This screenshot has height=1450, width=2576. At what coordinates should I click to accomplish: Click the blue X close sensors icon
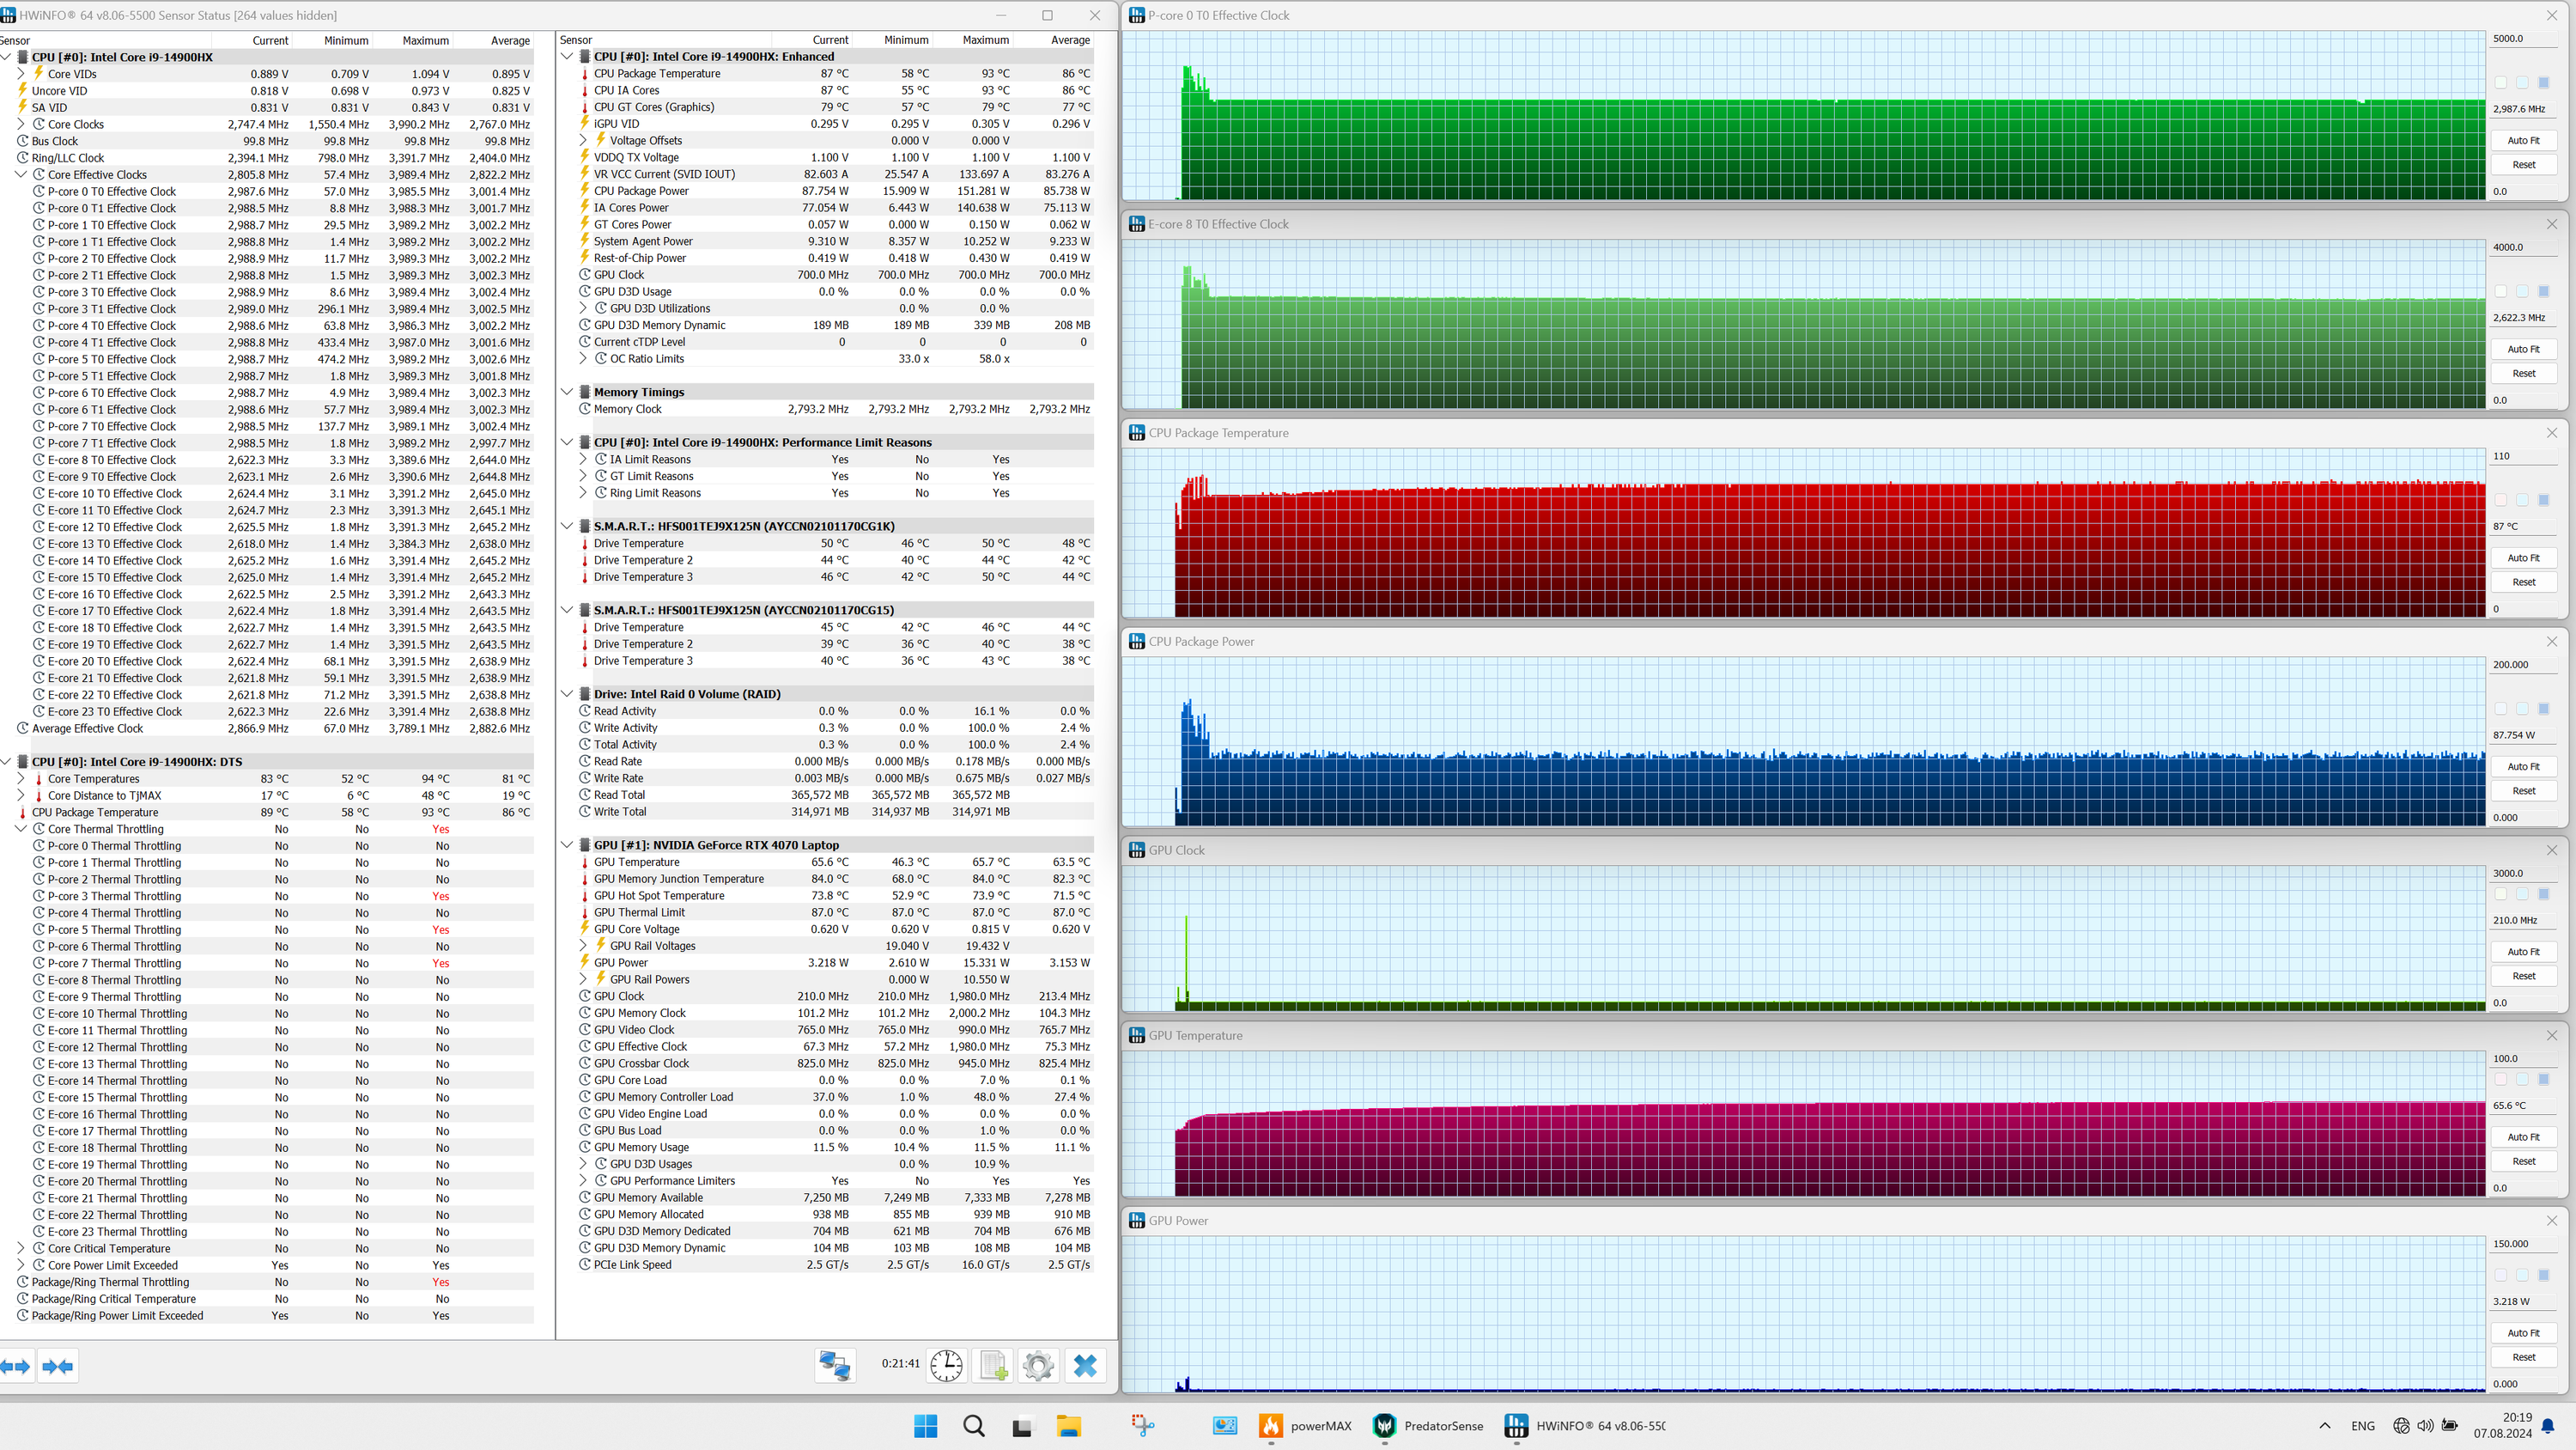tap(1085, 1366)
